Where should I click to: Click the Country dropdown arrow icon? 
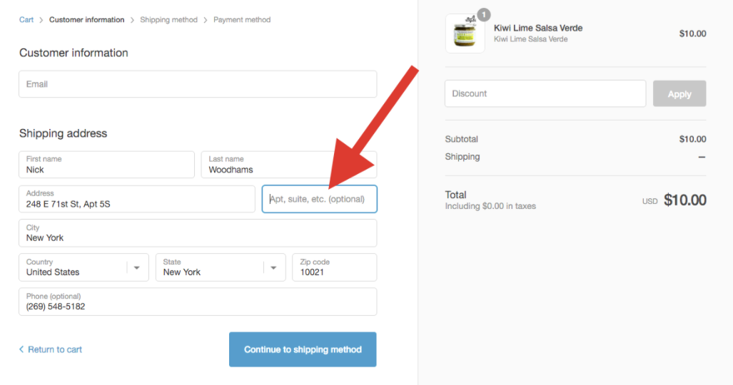(137, 267)
